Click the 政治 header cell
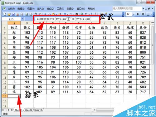This screenshot has height=117, width=156. 105,27
